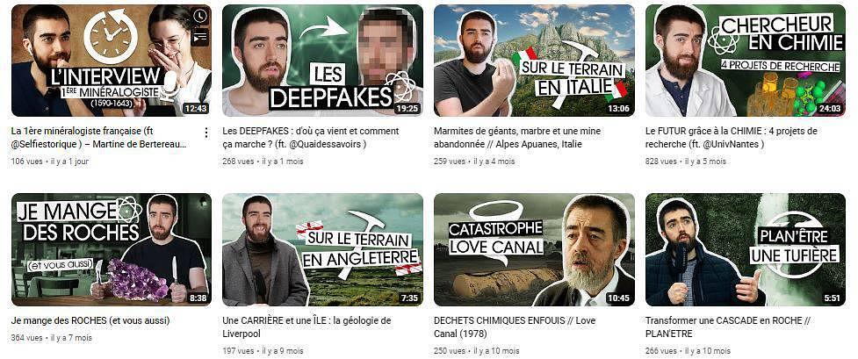
Task: Click the 24:03 duration badge
Action: pyautogui.click(x=830, y=108)
